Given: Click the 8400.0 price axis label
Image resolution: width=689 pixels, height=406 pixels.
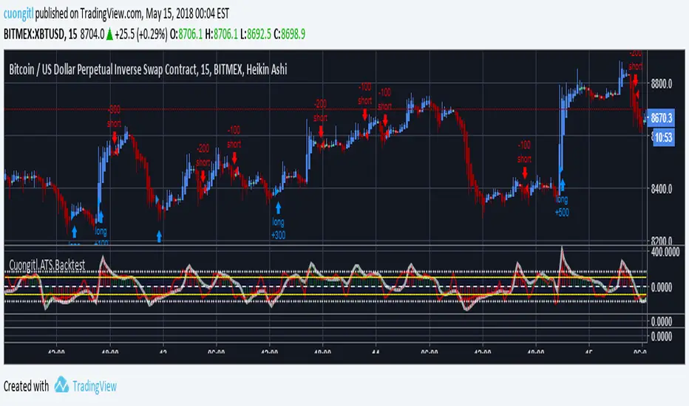Looking at the screenshot, I should click(x=662, y=189).
